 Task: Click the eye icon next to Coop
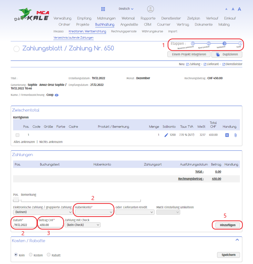(x=57, y=95)
